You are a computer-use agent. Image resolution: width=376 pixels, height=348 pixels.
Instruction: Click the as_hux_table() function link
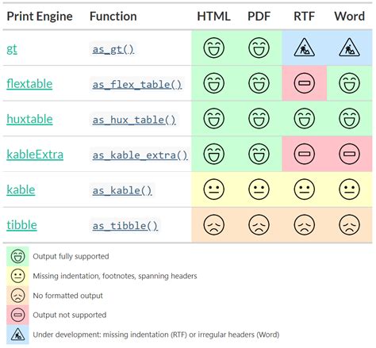[134, 120]
